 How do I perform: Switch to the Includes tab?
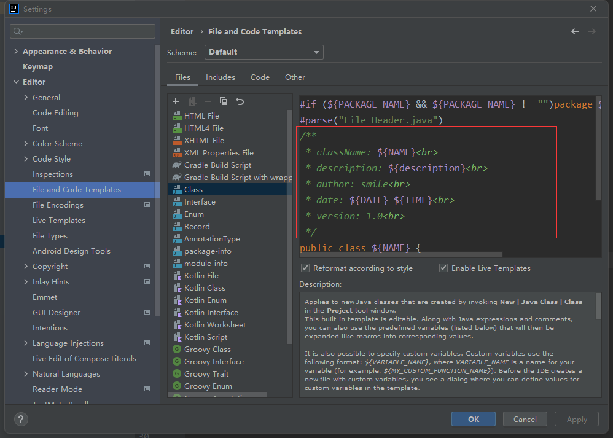click(x=221, y=77)
